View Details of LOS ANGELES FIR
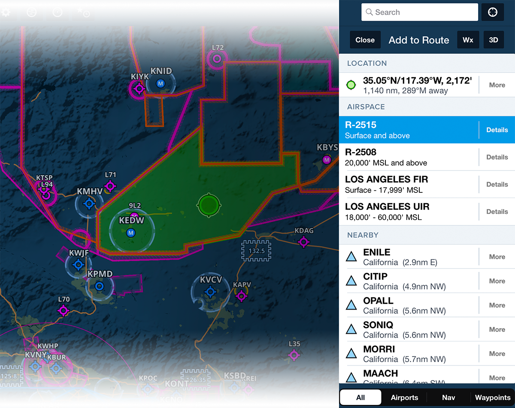 coord(497,184)
